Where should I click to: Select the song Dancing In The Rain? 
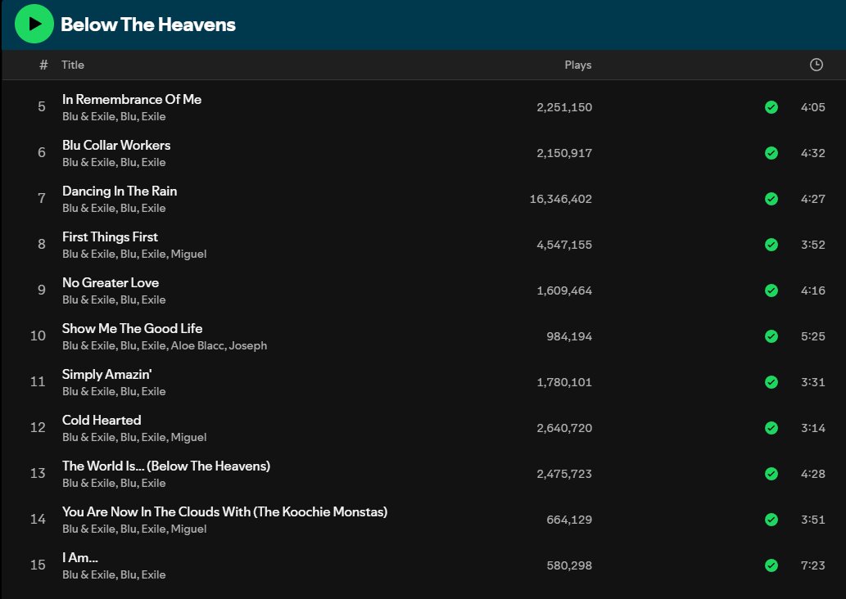[x=120, y=191]
